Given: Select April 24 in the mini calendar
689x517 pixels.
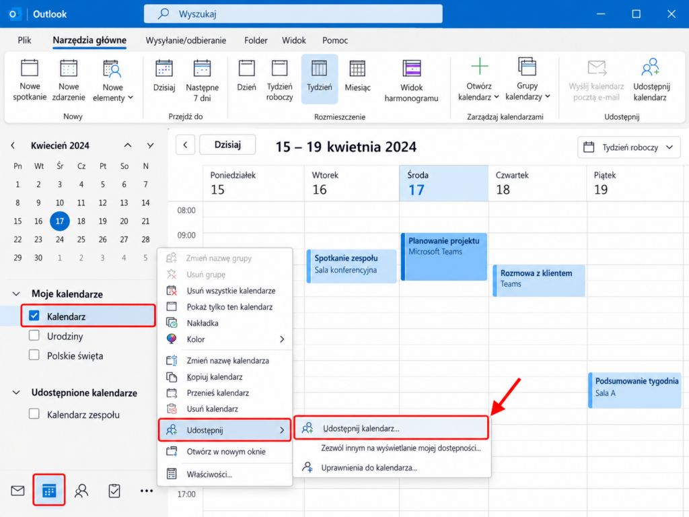Looking at the screenshot, I should (x=60, y=240).
